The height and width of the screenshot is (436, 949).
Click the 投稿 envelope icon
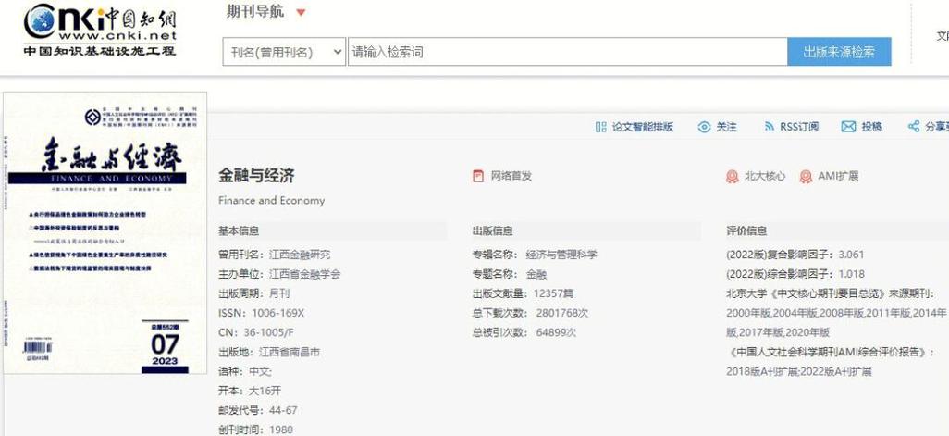click(x=848, y=127)
